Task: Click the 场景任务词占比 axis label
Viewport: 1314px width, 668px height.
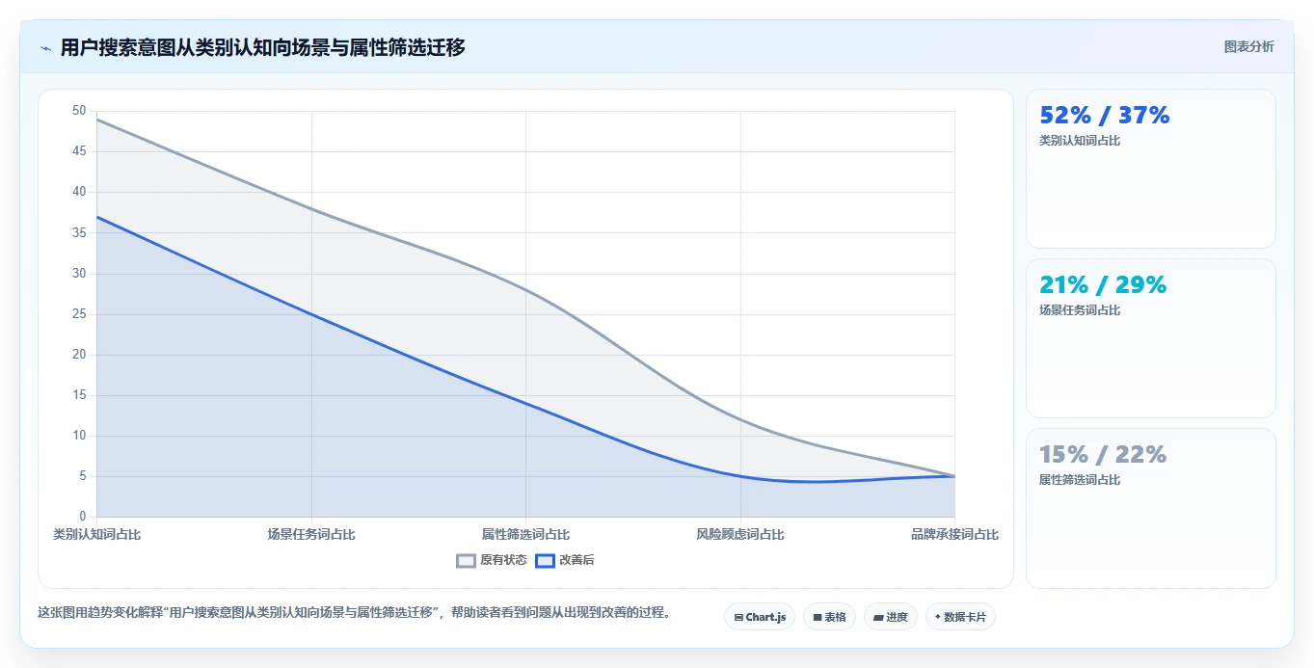Action: tap(311, 534)
